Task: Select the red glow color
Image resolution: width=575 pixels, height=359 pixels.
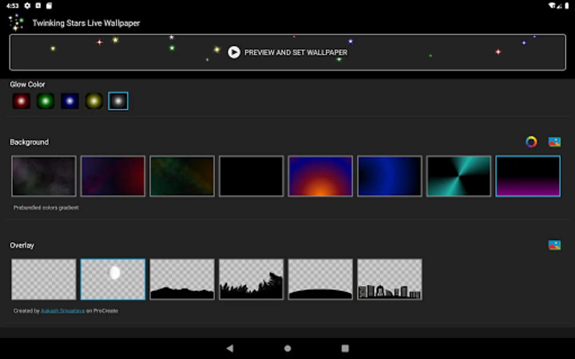Action: coord(22,101)
